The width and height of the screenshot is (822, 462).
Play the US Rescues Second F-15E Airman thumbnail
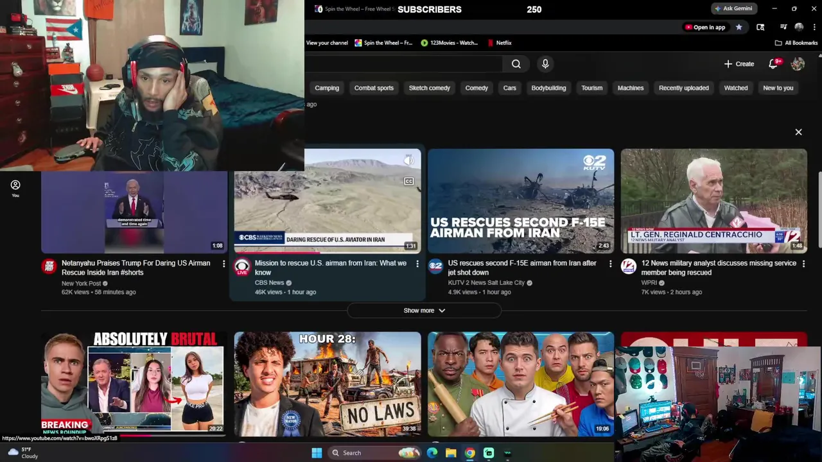pyautogui.click(x=521, y=201)
